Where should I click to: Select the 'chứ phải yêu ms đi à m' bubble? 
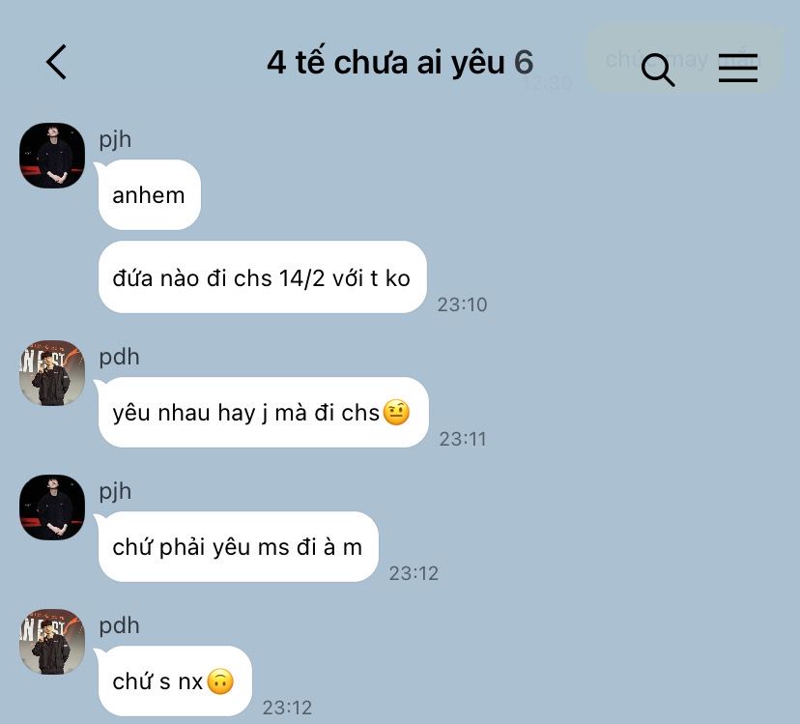239,547
